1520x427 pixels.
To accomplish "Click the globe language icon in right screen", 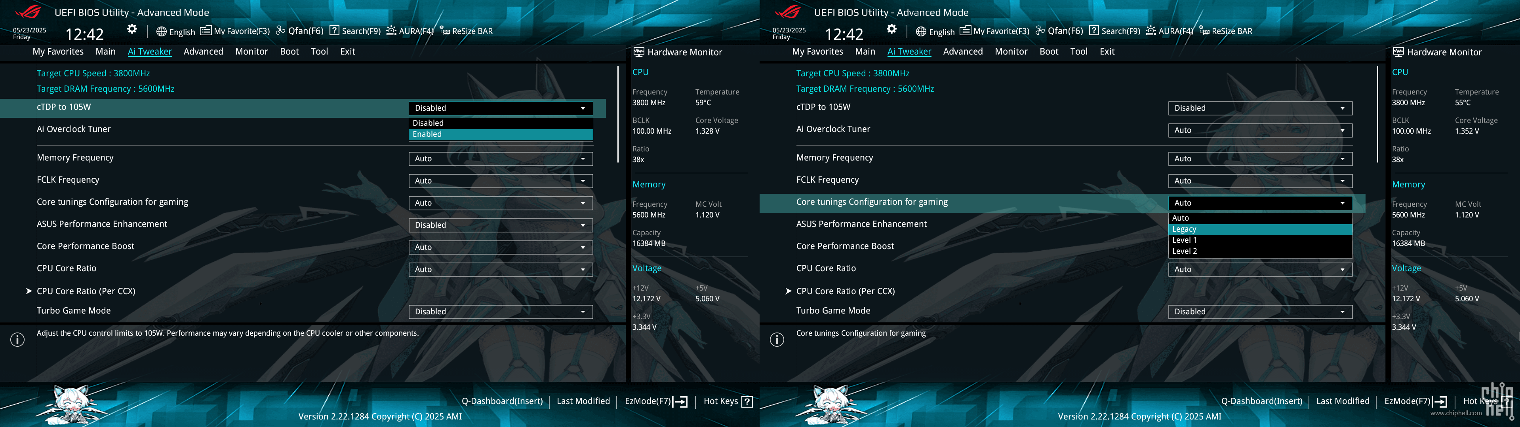I will click(920, 31).
